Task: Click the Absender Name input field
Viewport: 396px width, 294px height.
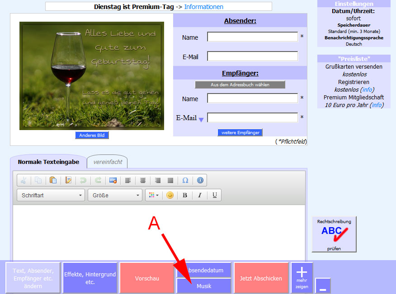Action: 253,37
